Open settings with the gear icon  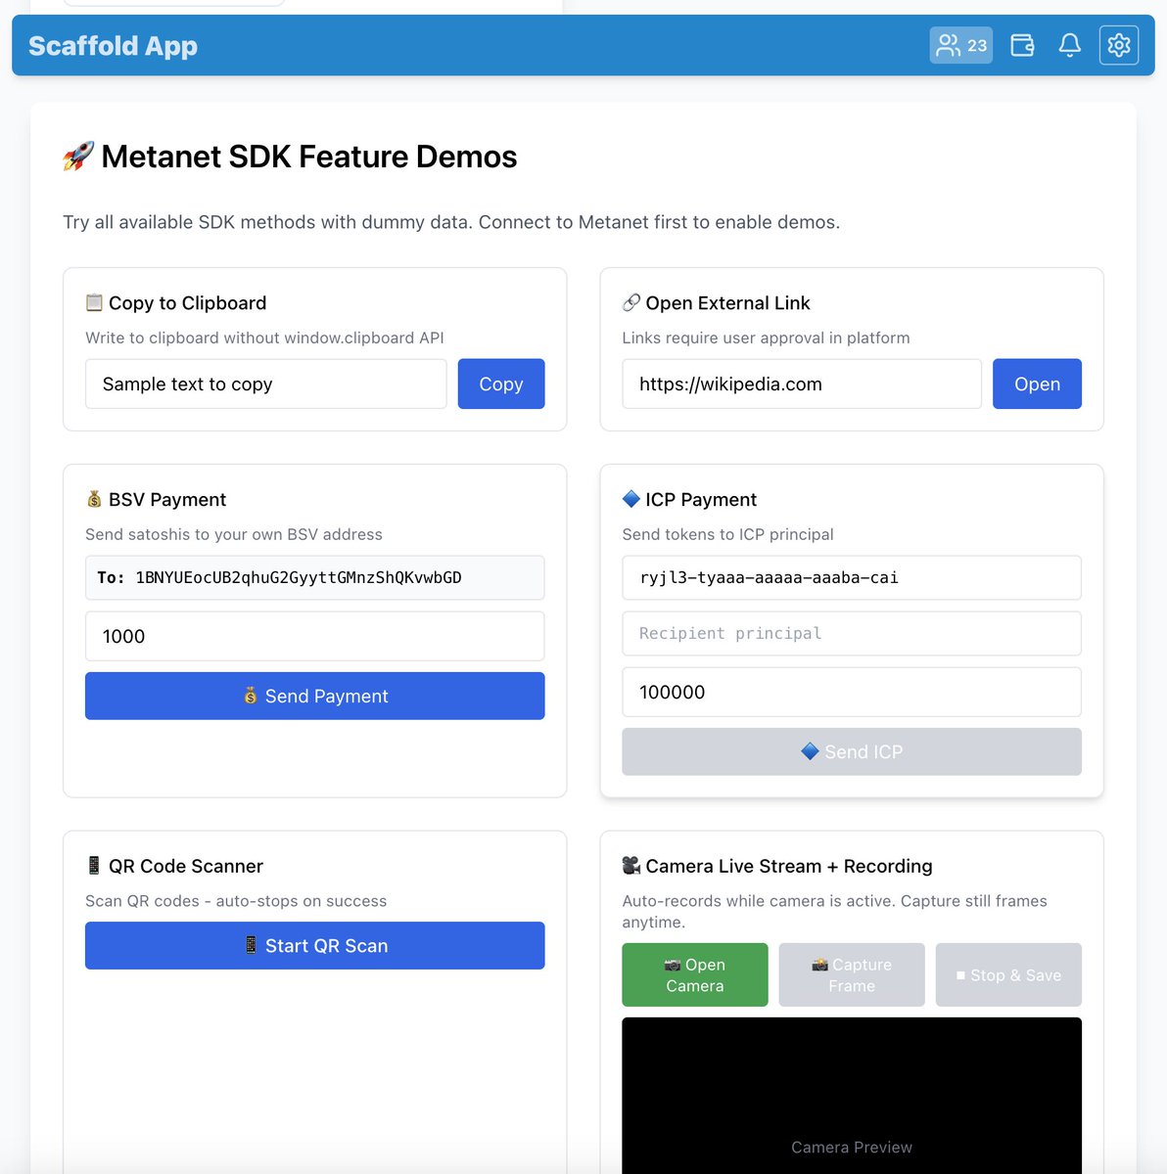click(x=1118, y=45)
